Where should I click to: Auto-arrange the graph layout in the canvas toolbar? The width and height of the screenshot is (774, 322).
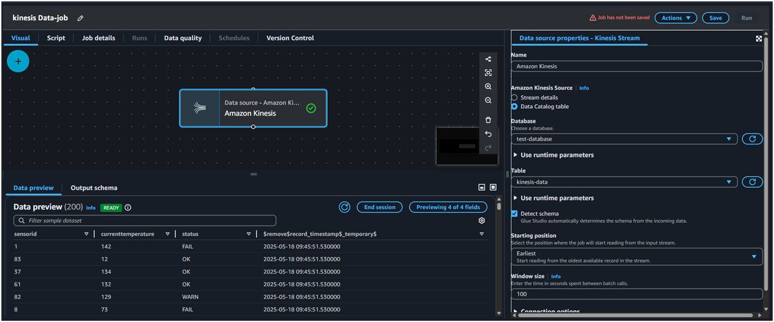[x=488, y=60]
